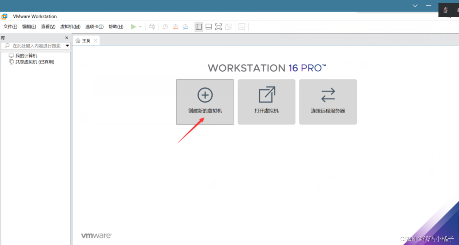Click the library search input field
Viewport: 459px width, 245px height.
point(36,46)
